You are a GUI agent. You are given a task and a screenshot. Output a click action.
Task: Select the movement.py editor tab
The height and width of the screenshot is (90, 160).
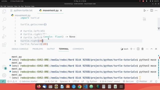50,10
